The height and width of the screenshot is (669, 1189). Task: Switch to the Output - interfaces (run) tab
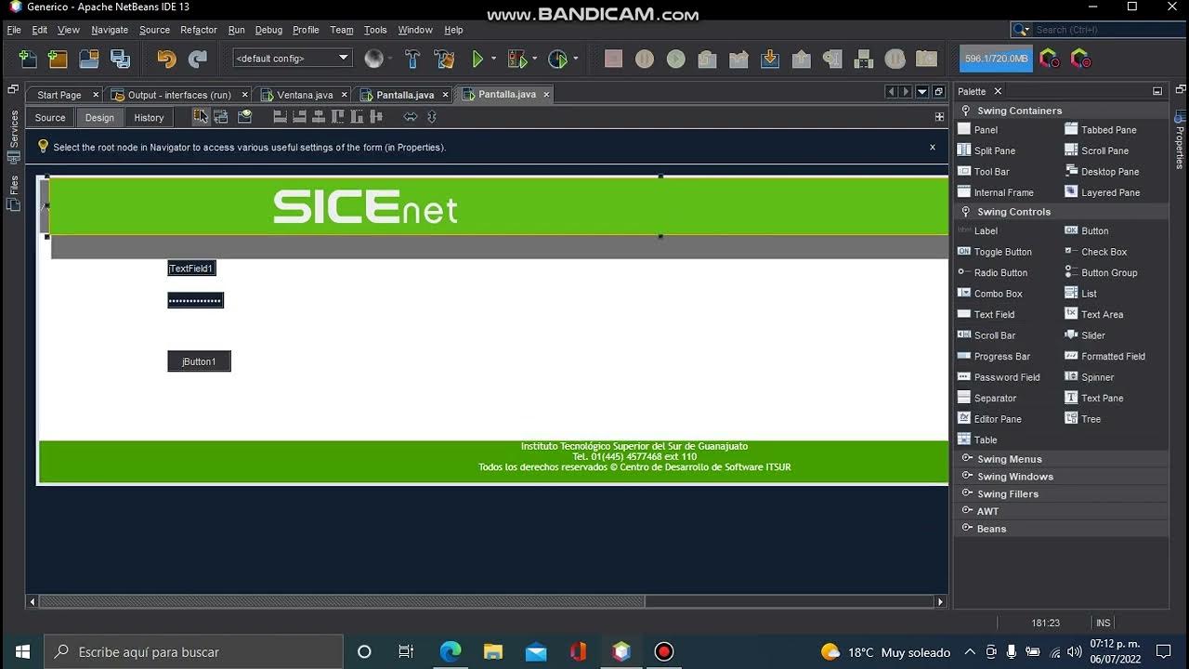click(179, 95)
